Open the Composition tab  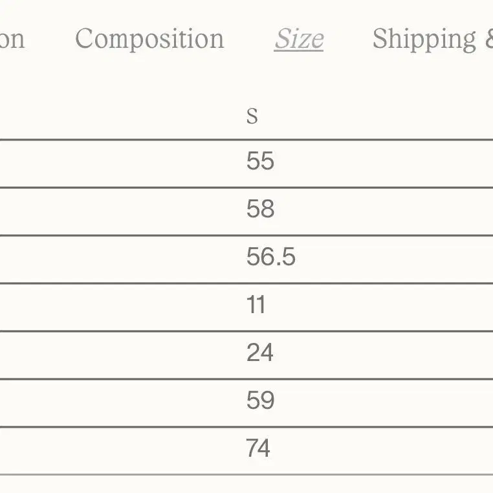(149, 39)
